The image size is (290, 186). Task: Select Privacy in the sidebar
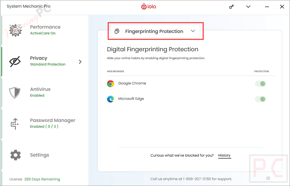click(x=45, y=61)
